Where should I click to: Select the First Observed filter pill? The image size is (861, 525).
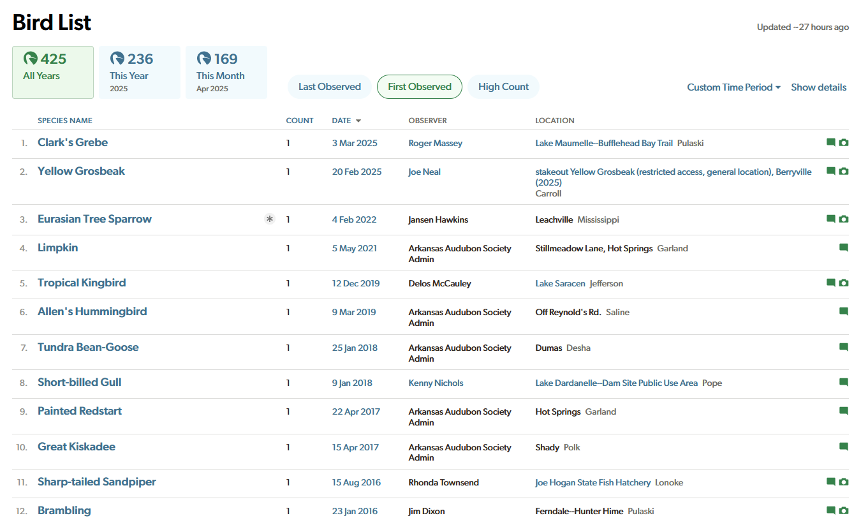click(420, 87)
